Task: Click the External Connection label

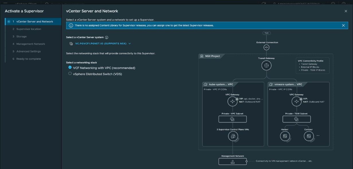Action: pyautogui.click(x=267, y=43)
